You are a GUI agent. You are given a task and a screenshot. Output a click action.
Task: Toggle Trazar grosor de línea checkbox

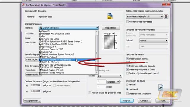pos(127,59)
